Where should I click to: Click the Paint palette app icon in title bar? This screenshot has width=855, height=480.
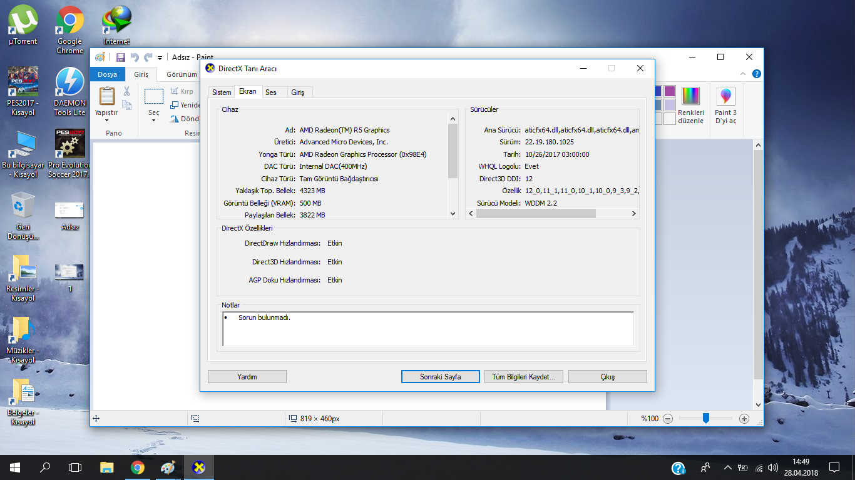pos(100,57)
